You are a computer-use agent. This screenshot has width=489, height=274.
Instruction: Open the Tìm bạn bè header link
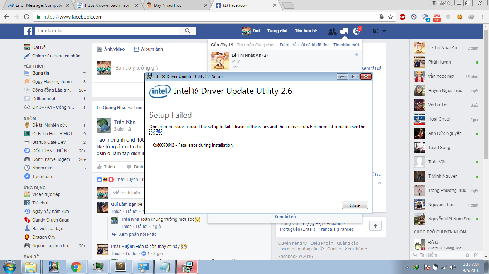[306, 31]
